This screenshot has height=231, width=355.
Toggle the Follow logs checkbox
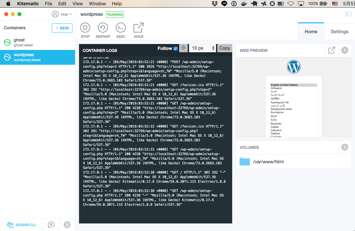pos(176,48)
